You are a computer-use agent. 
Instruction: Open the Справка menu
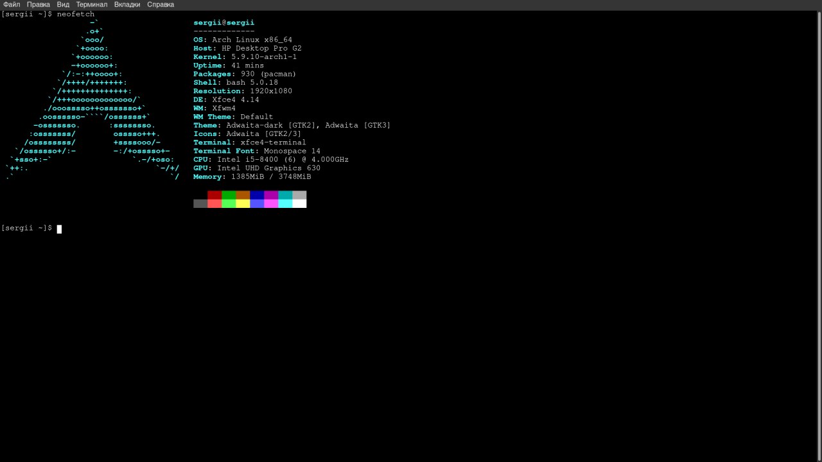coord(161,4)
